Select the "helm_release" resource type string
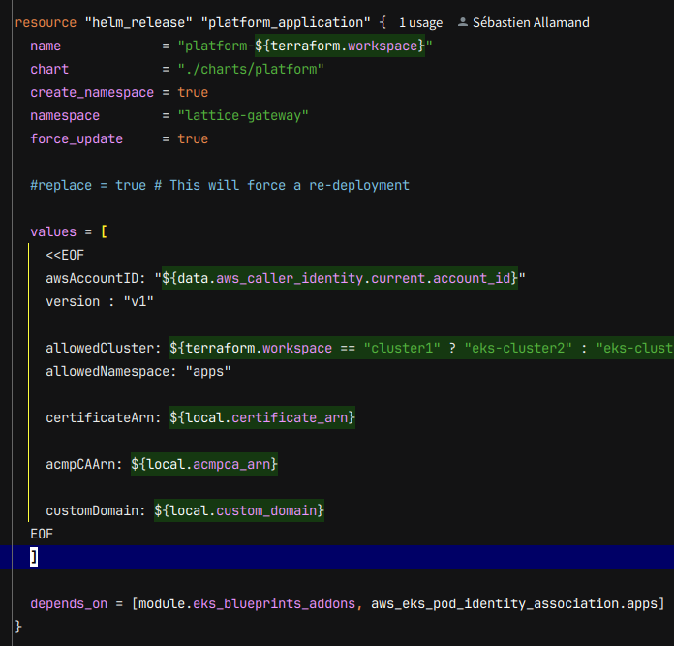 138,23
